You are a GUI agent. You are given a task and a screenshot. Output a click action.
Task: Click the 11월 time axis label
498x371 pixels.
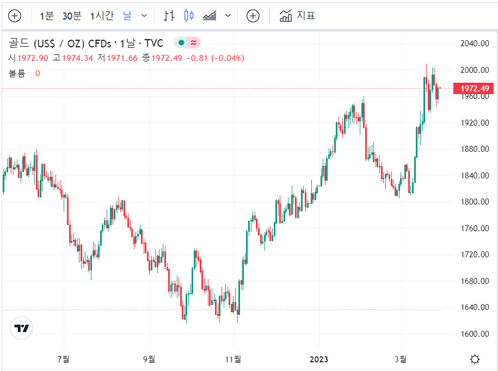(x=233, y=359)
